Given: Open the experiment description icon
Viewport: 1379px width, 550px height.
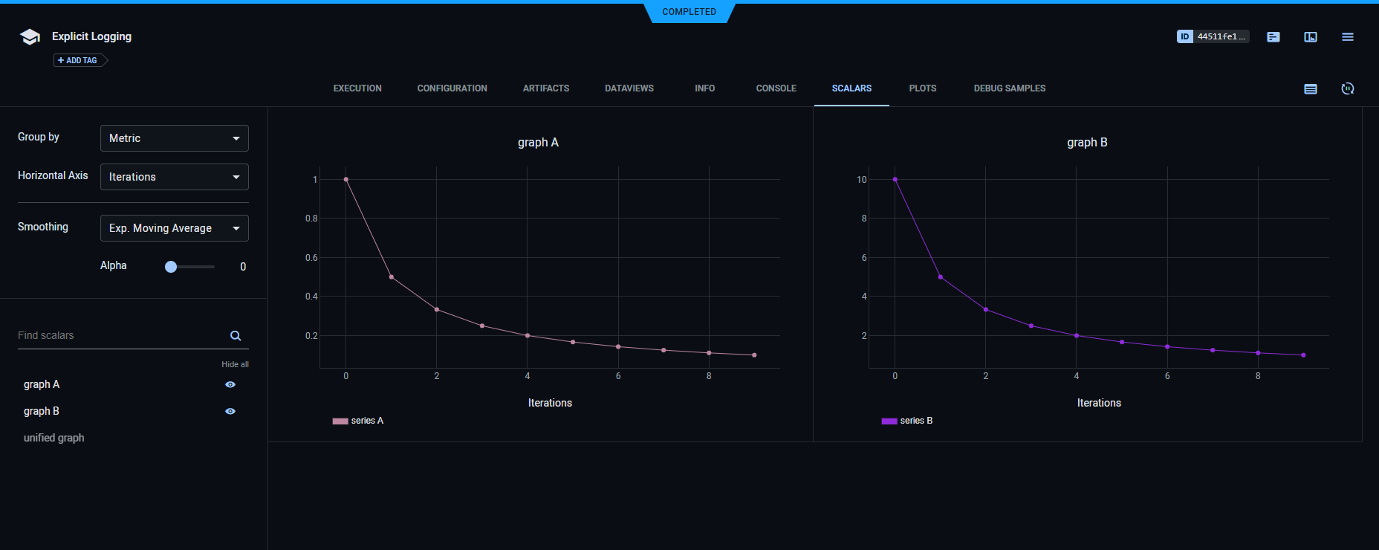Looking at the screenshot, I should coord(1273,37).
